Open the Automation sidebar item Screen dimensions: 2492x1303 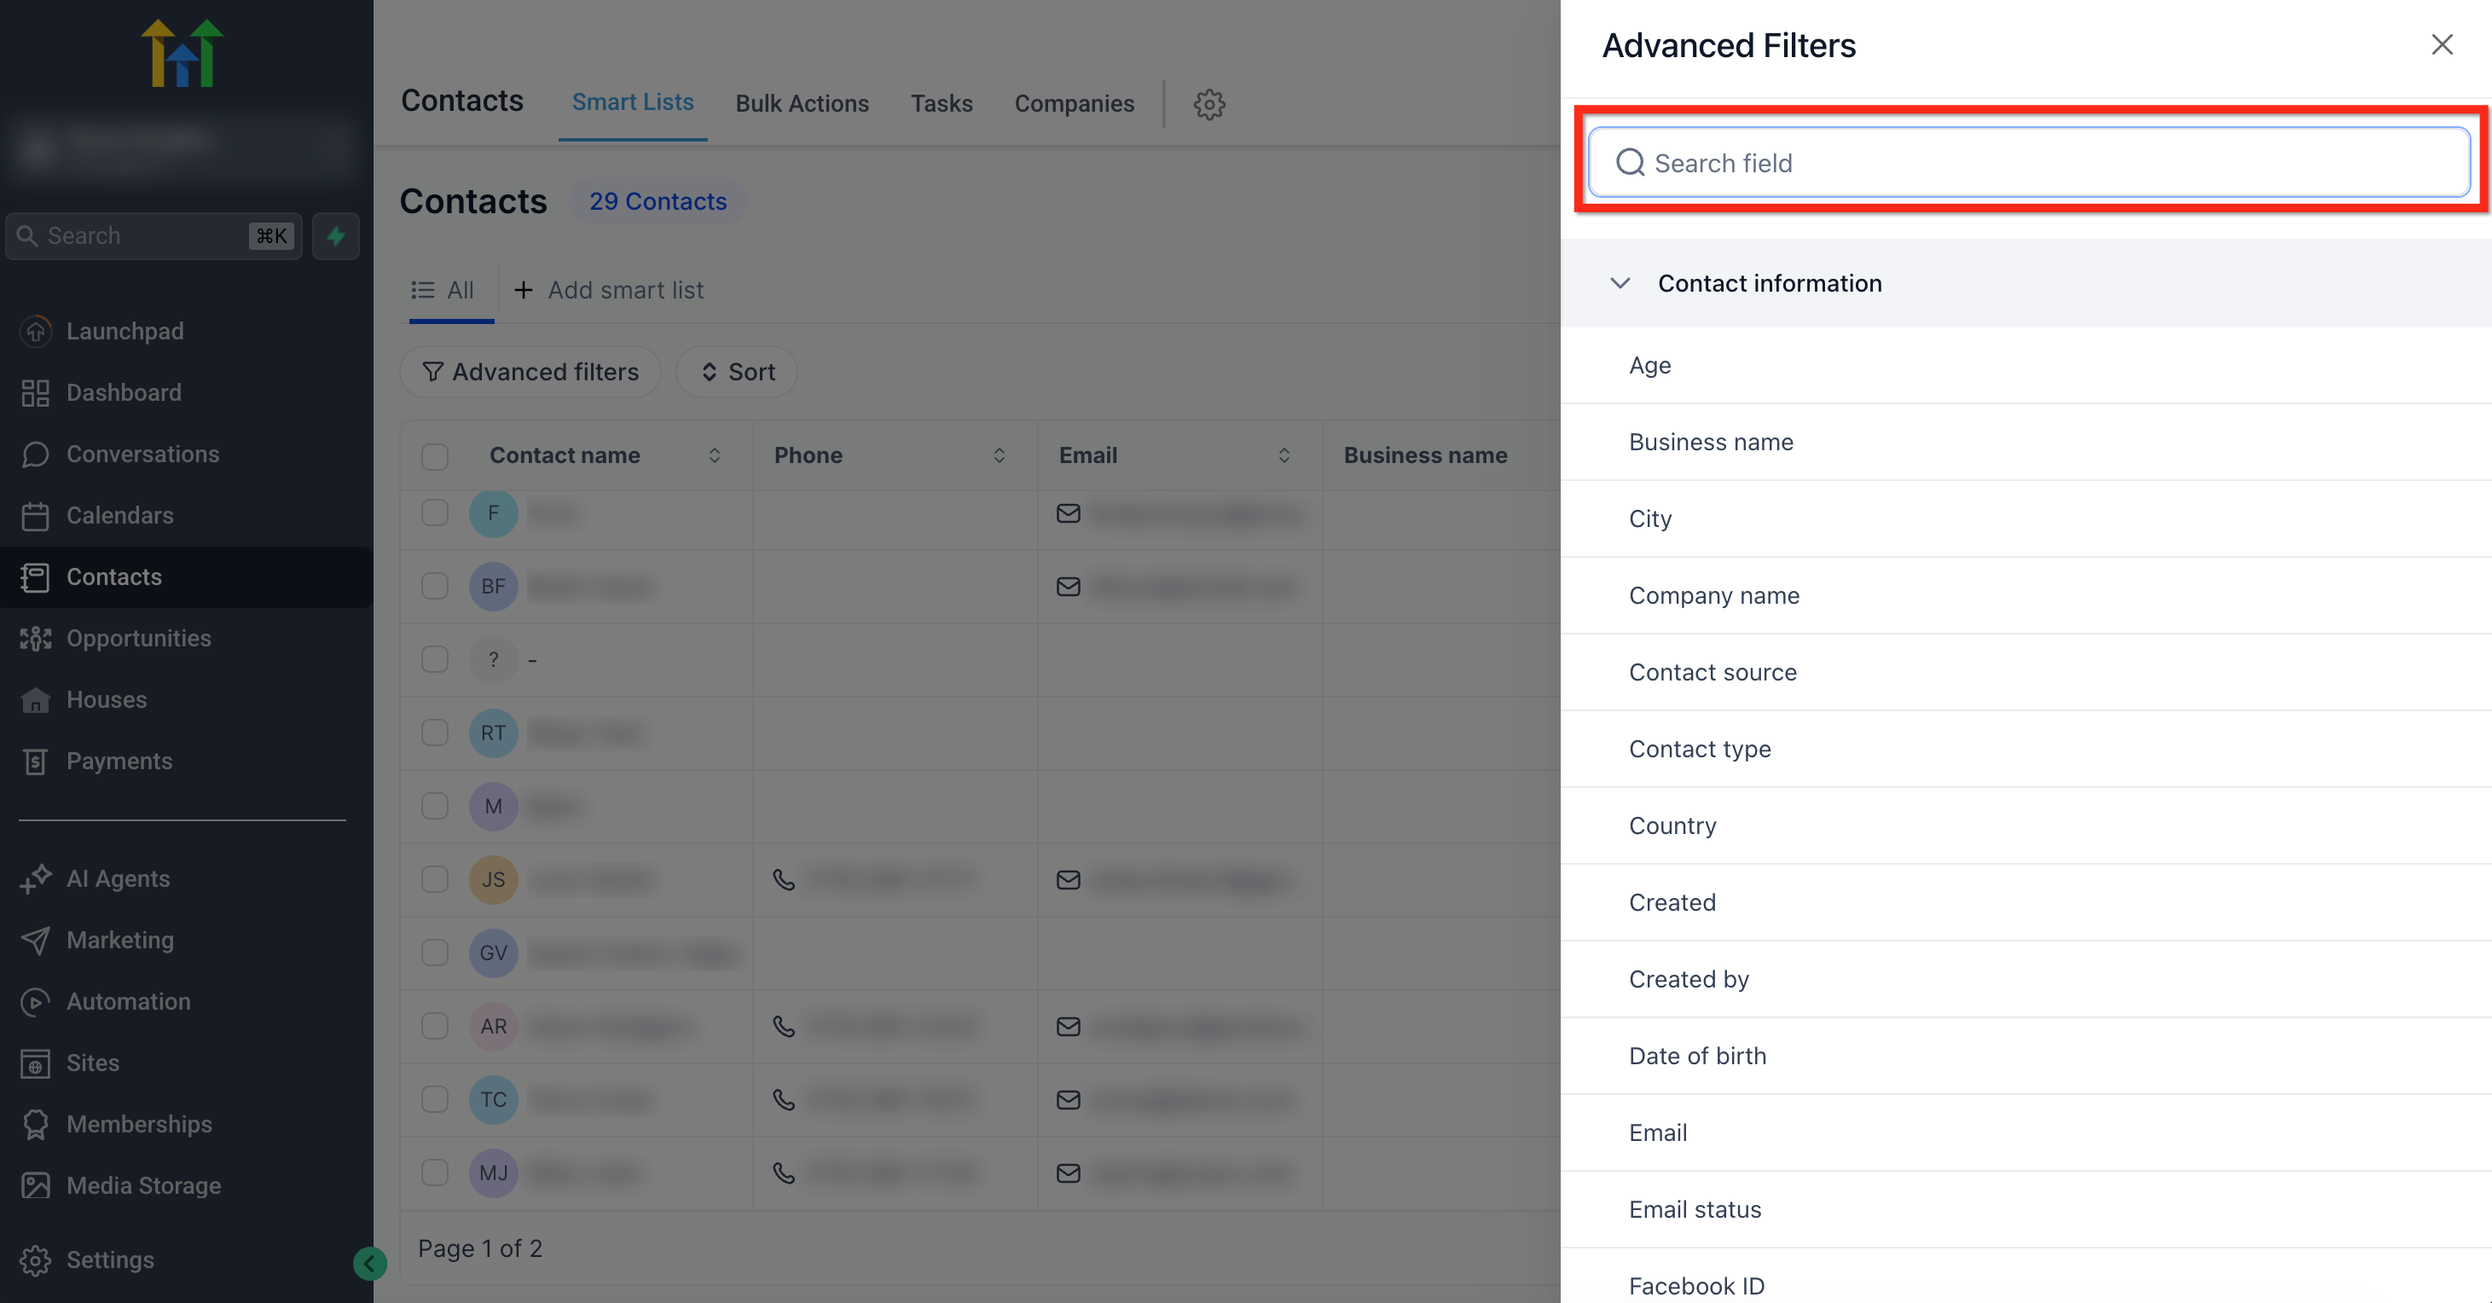coord(128,1001)
